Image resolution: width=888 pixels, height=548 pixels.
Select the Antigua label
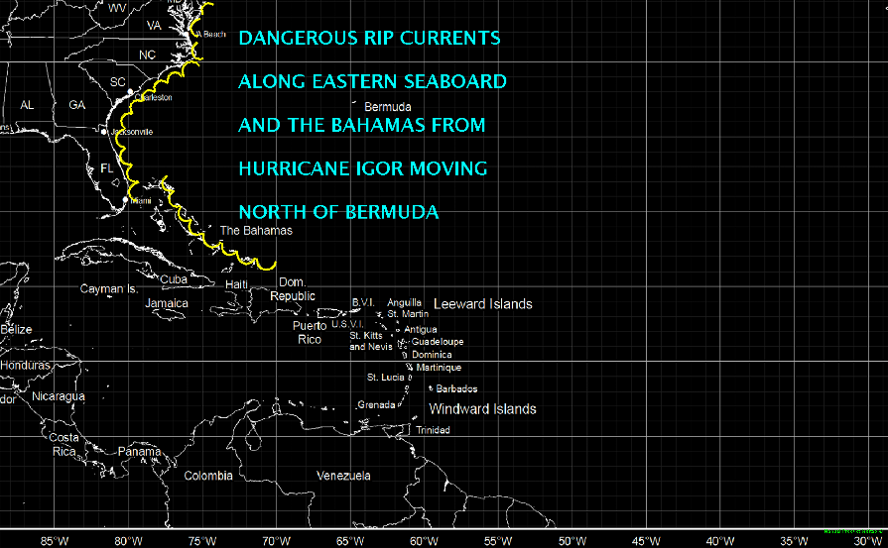click(x=421, y=330)
